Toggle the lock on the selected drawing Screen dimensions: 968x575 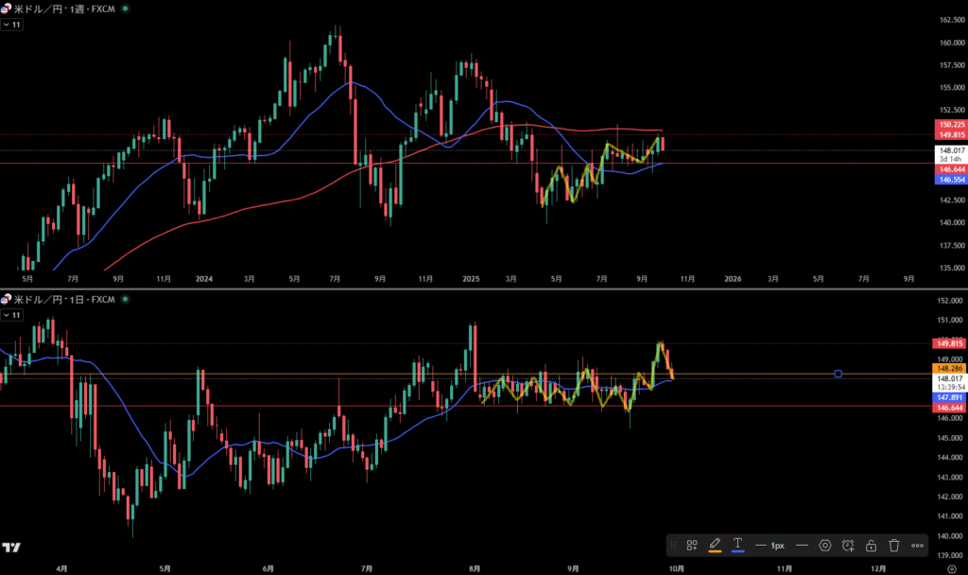click(871, 546)
